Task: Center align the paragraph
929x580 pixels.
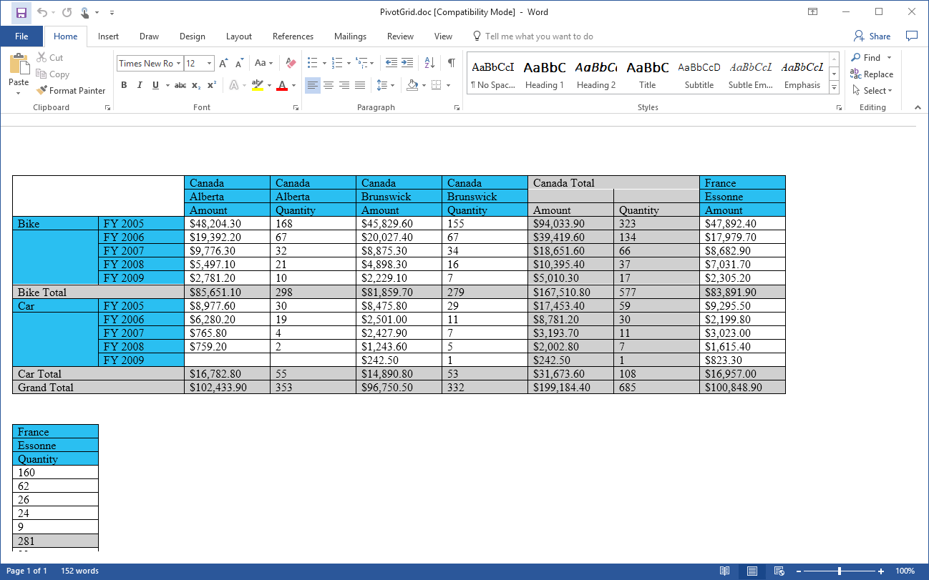Action: click(329, 85)
